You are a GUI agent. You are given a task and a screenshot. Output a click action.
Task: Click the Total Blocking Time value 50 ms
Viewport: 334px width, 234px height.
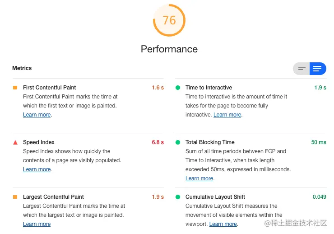click(x=319, y=142)
